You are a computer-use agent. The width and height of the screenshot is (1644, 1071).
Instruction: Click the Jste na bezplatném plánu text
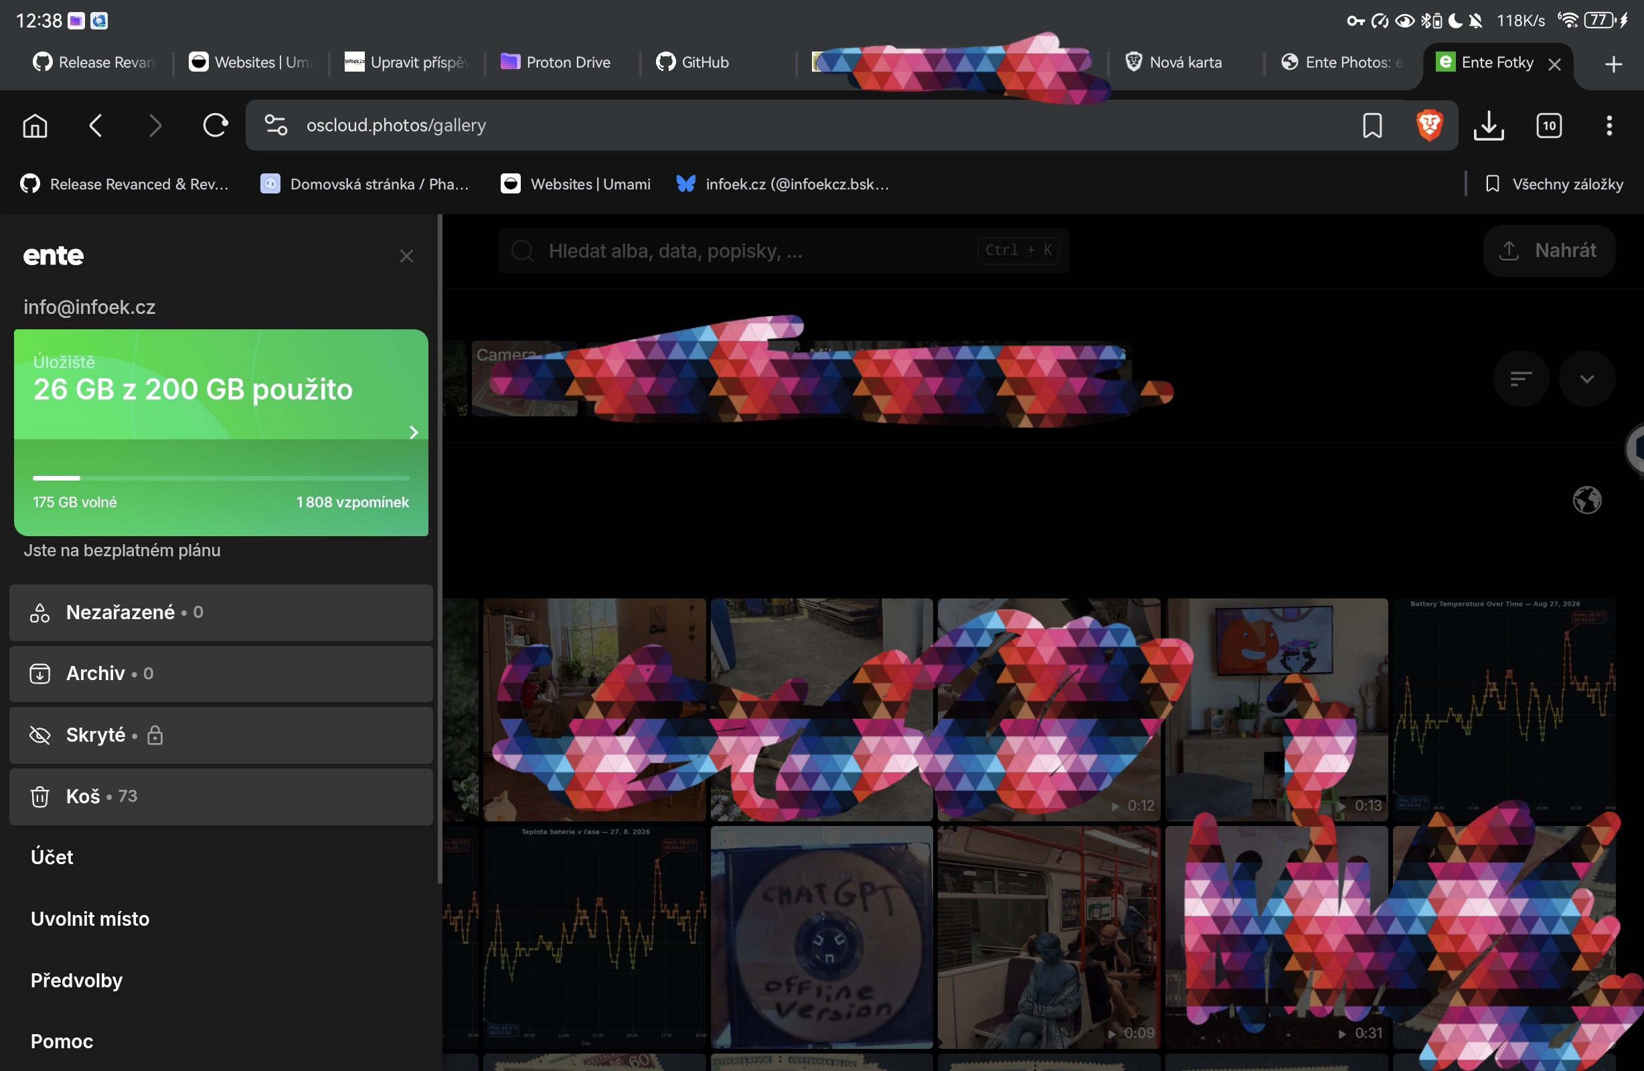point(122,551)
